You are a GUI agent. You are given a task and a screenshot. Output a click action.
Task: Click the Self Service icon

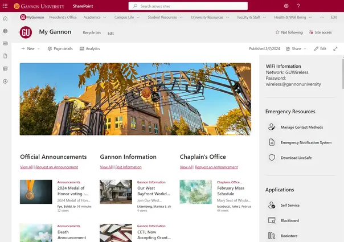(x=272, y=205)
